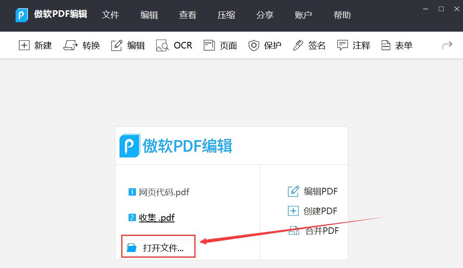The image size is (463, 268).
Task: Click 注释 label in toolbar
Action: tap(362, 46)
